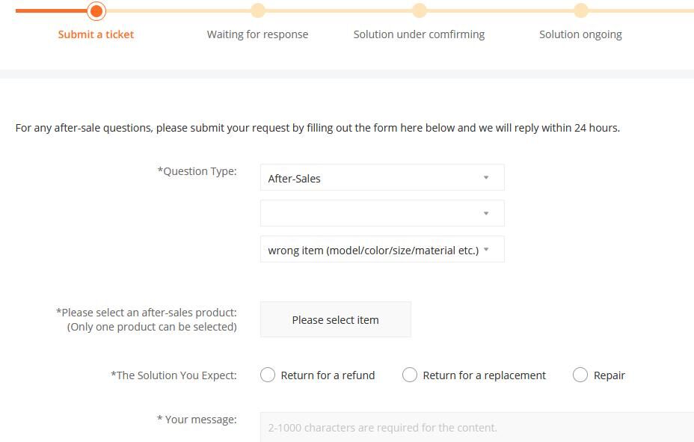Click the Solution under comfirming step label

pos(419,34)
